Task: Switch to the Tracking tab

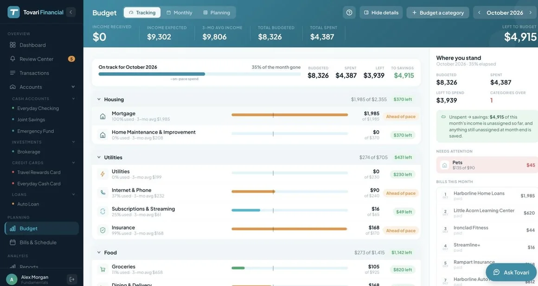Action: (142, 12)
